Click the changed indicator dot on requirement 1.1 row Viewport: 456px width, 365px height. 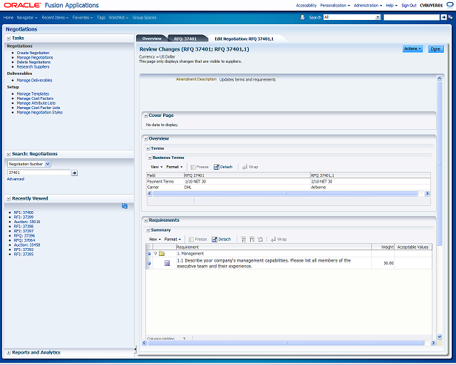(x=149, y=263)
